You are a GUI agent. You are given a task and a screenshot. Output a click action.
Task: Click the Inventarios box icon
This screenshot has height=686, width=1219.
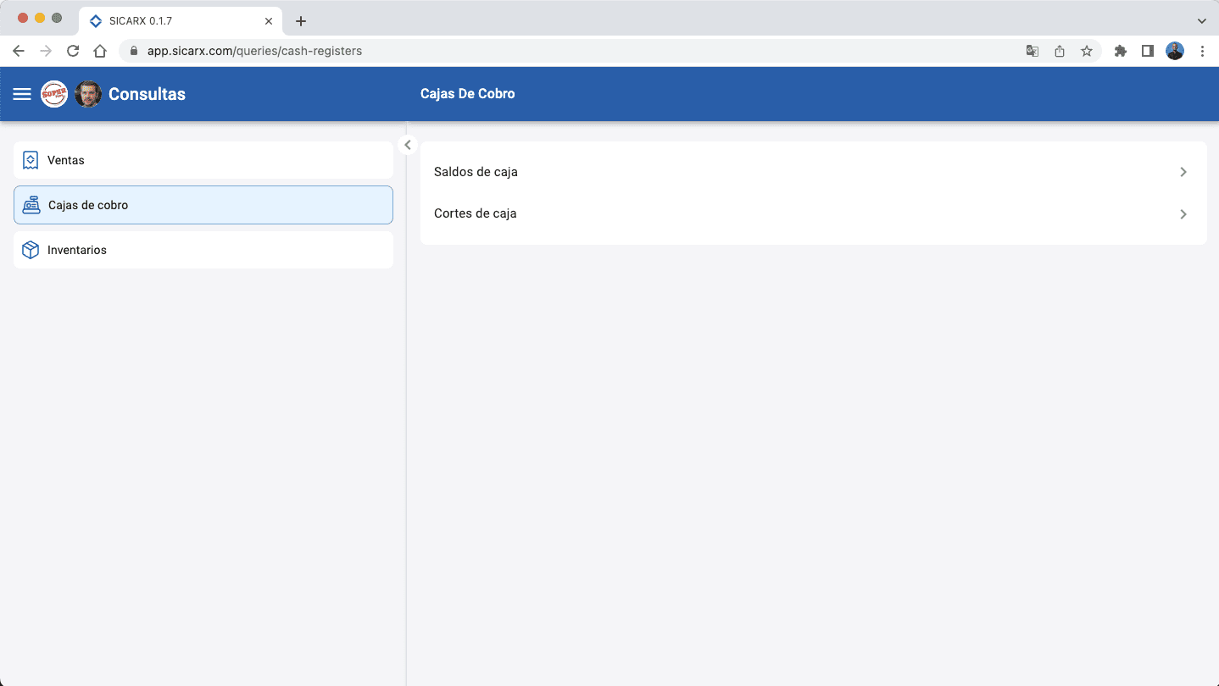[x=31, y=250]
